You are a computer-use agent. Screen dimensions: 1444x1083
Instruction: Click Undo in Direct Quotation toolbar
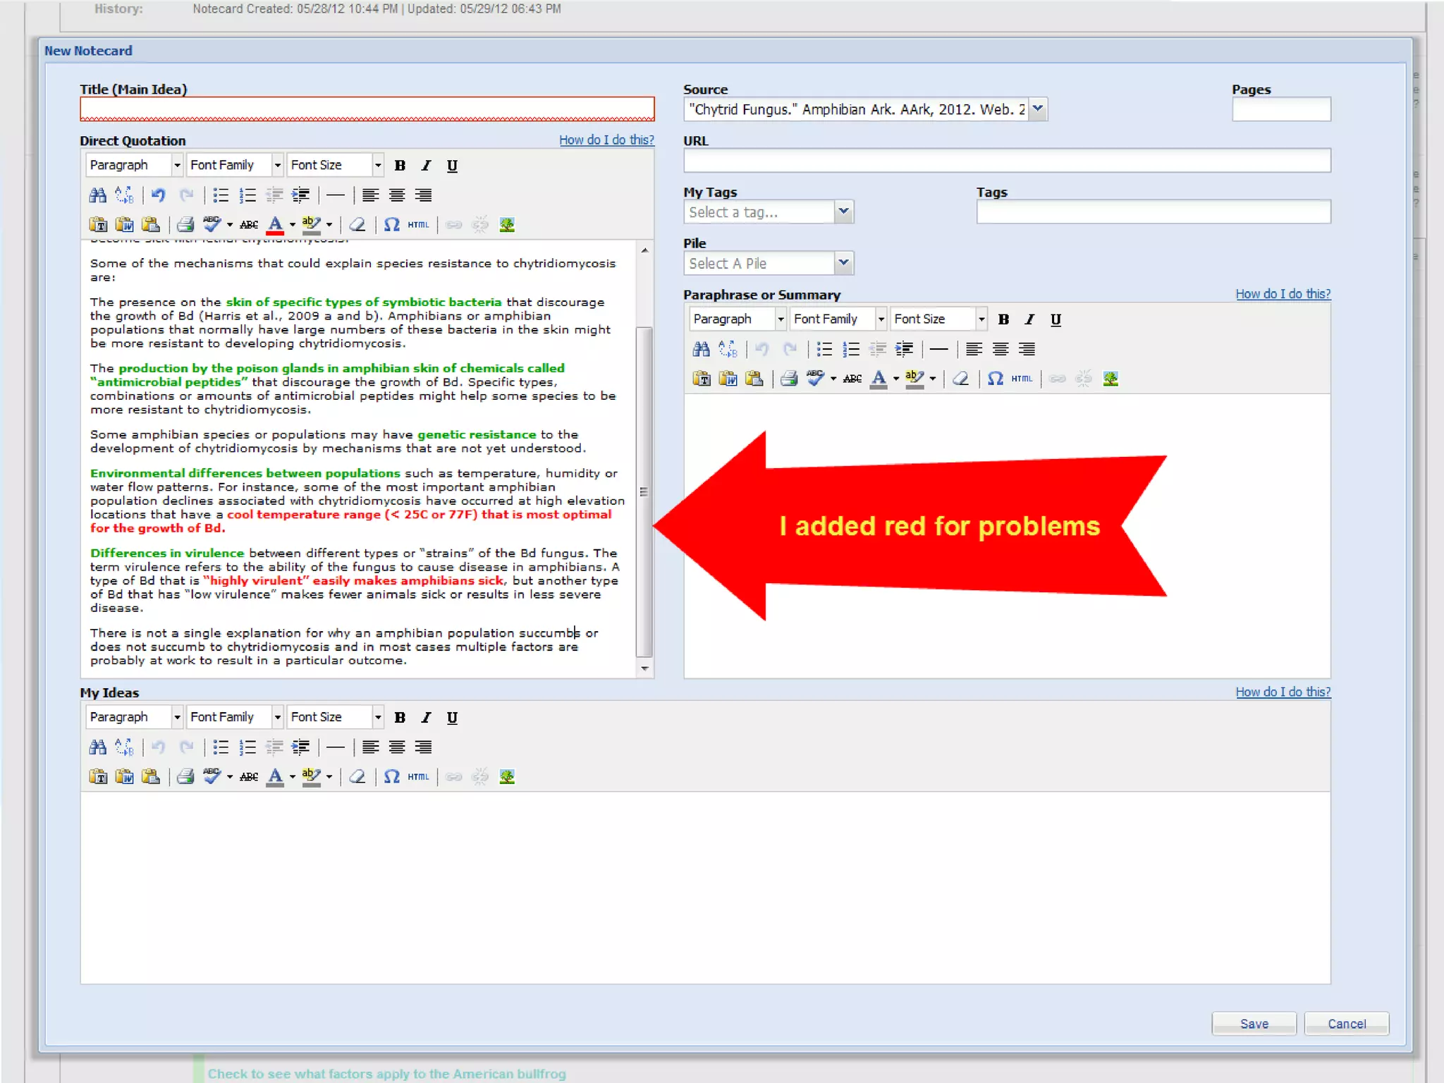click(158, 195)
